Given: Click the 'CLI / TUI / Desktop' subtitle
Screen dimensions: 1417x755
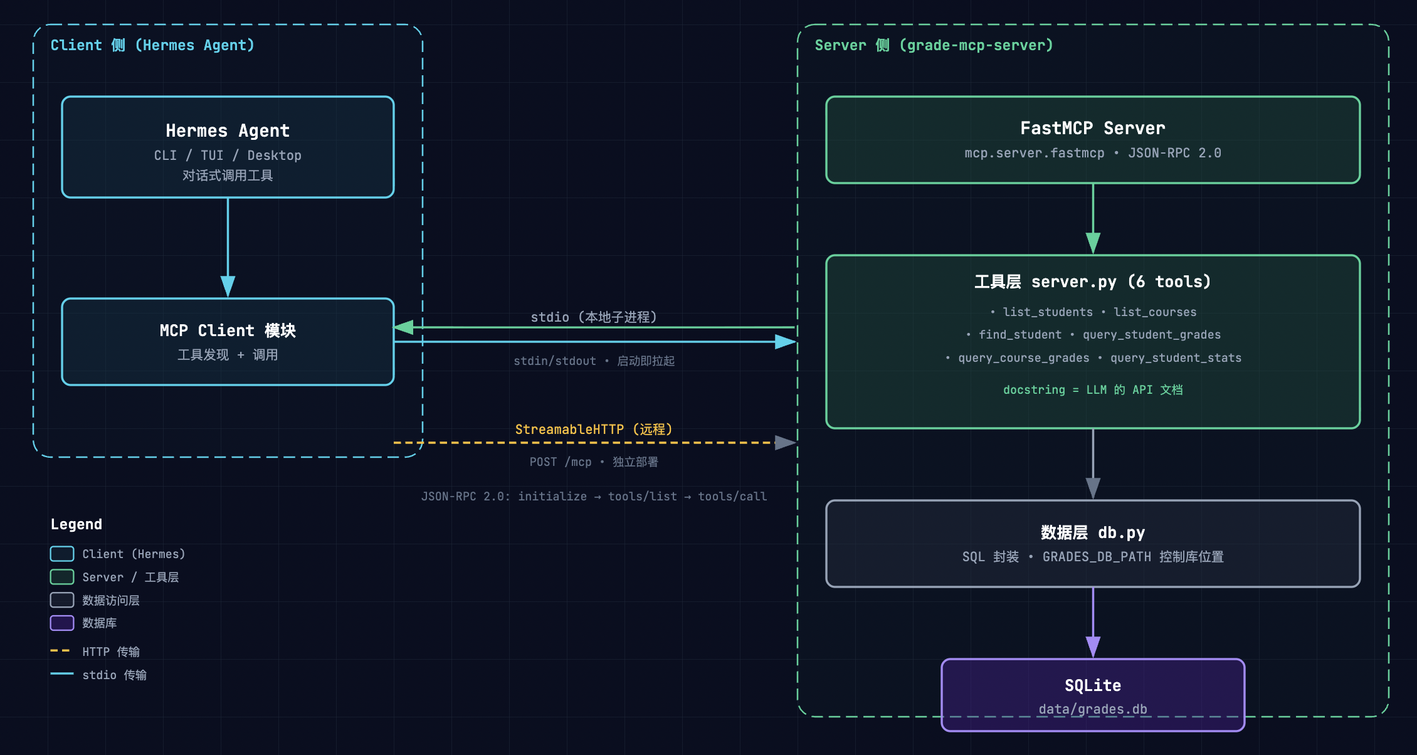Looking at the screenshot, I should (228, 156).
